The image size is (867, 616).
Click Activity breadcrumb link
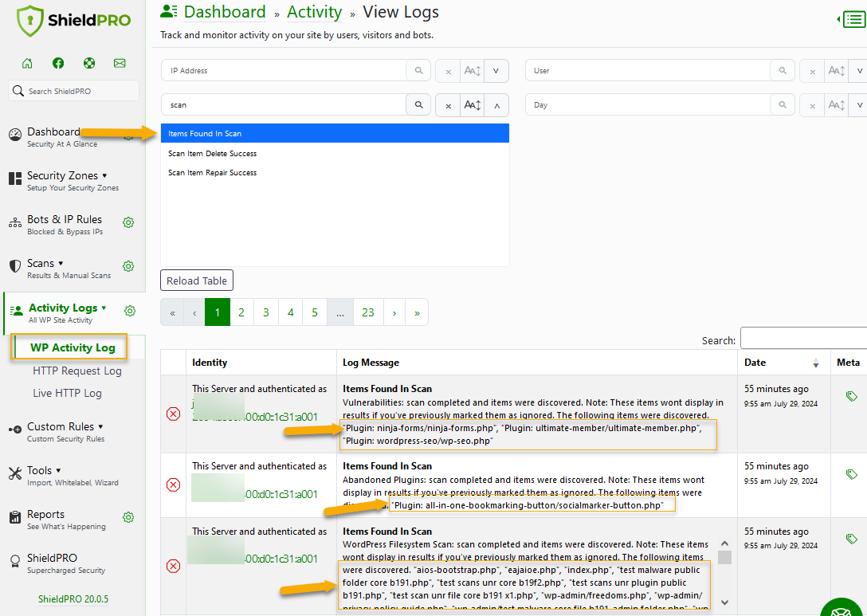314,12
